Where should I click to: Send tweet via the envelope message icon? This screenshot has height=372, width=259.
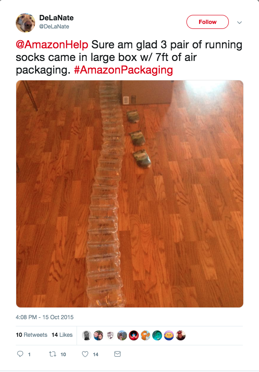tap(118, 354)
